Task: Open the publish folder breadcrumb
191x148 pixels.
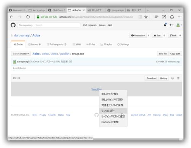Action: pos(65,54)
